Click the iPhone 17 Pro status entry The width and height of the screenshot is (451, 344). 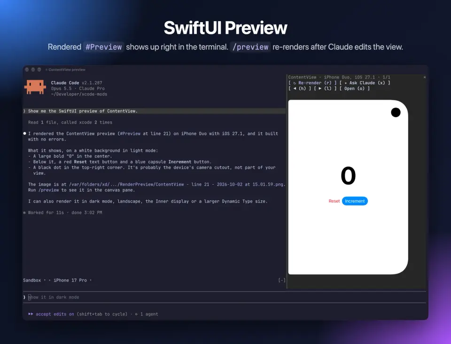point(70,280)
